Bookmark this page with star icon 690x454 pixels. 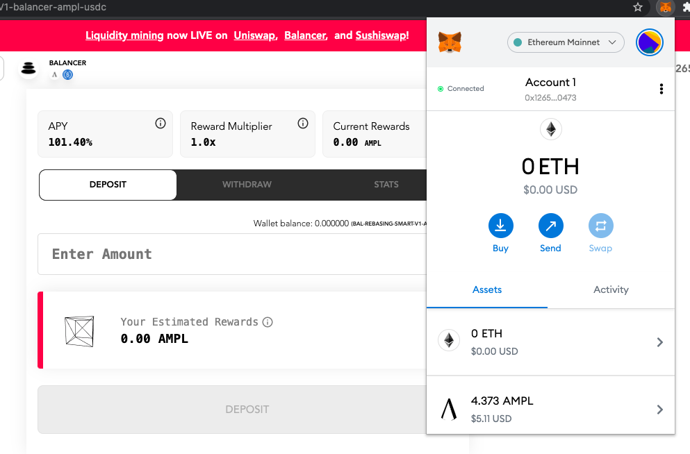pyautogui.click(x=638, y=7)
